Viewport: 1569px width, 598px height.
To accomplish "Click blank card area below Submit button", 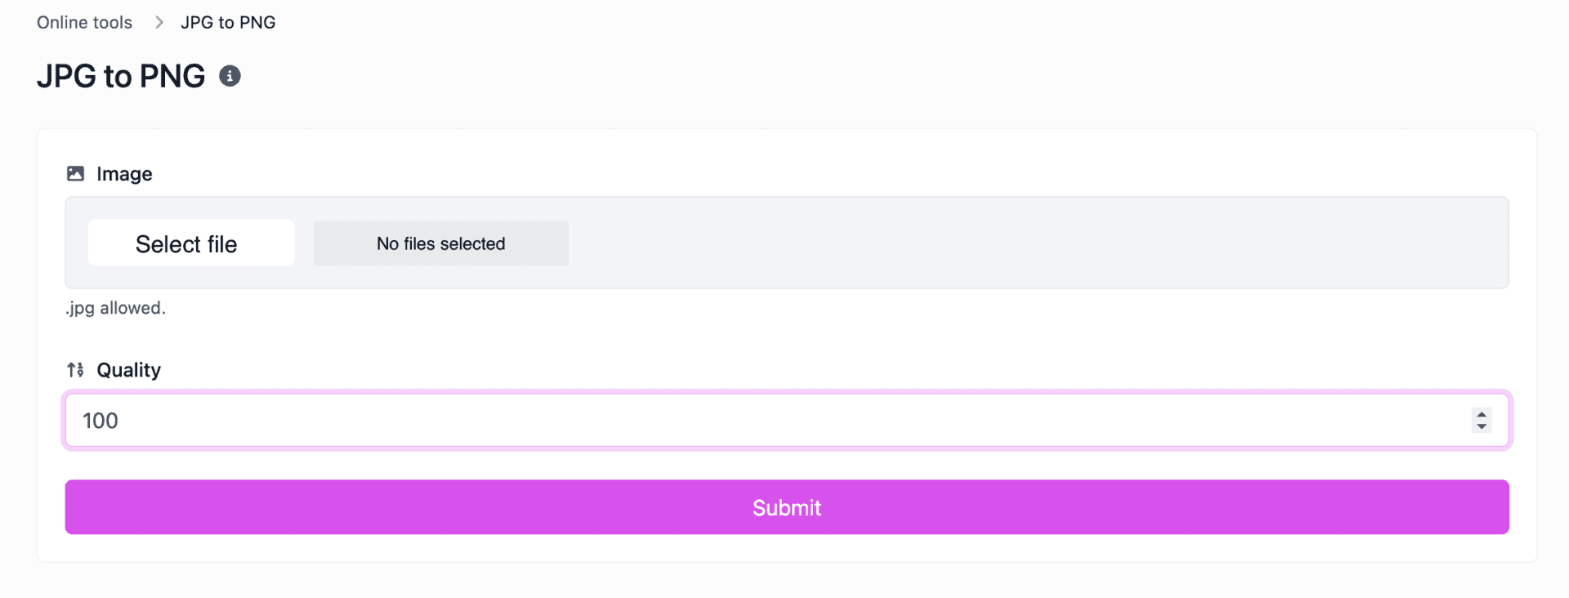I will tap(786, 548).
